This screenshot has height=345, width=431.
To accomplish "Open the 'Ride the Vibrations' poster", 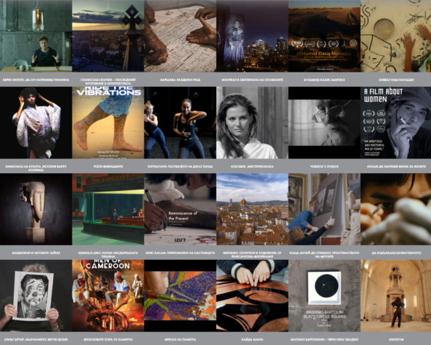I will pyautogui.click(x=107, y=123).
